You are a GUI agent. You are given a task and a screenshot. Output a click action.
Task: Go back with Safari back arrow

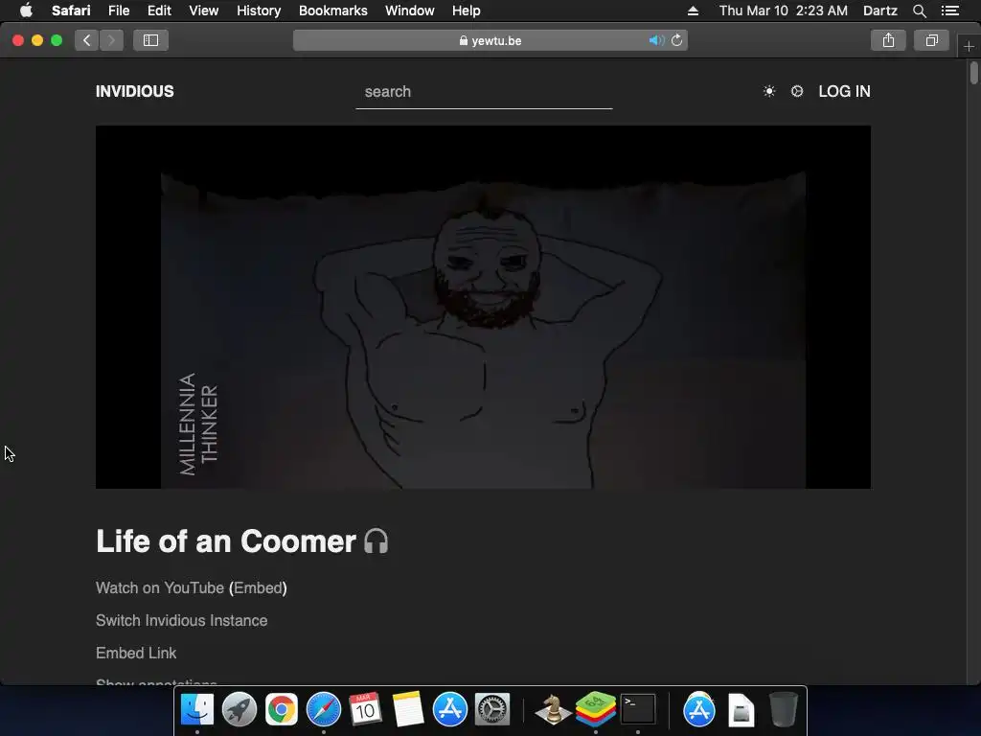86,40
